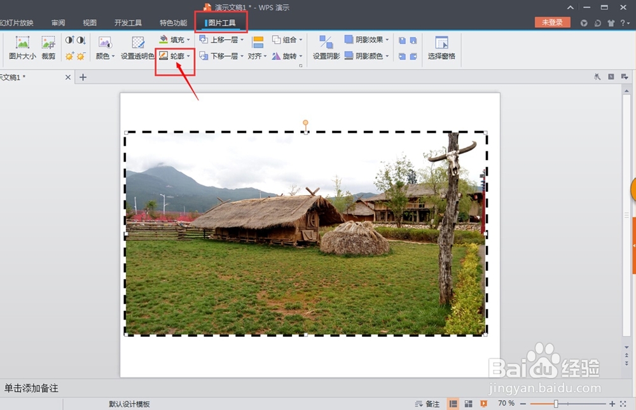Increase picture contrast with up-arrow icon
The height and width of the screenshot is (410, 636).
(x=70, y=40)
